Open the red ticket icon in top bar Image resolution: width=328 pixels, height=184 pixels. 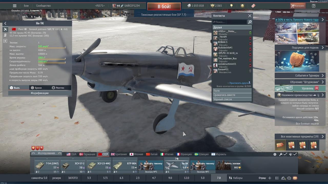pos(253,6)
